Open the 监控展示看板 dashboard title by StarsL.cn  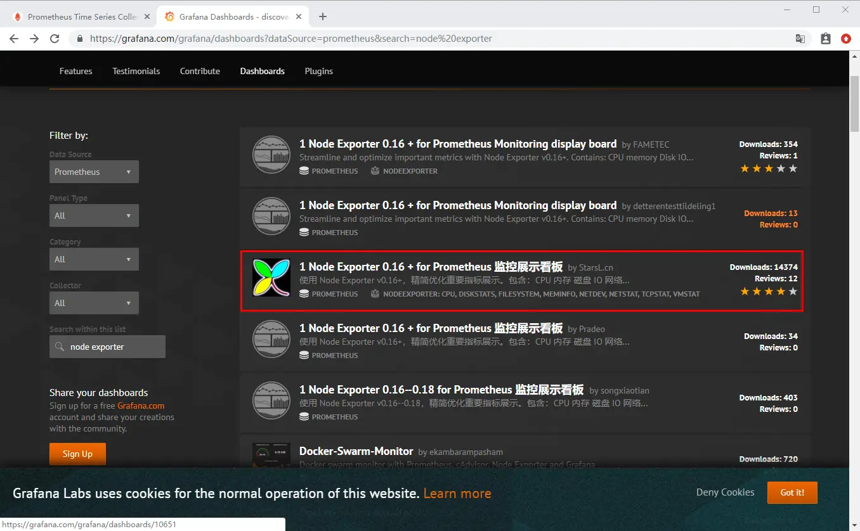pos(431,267)
